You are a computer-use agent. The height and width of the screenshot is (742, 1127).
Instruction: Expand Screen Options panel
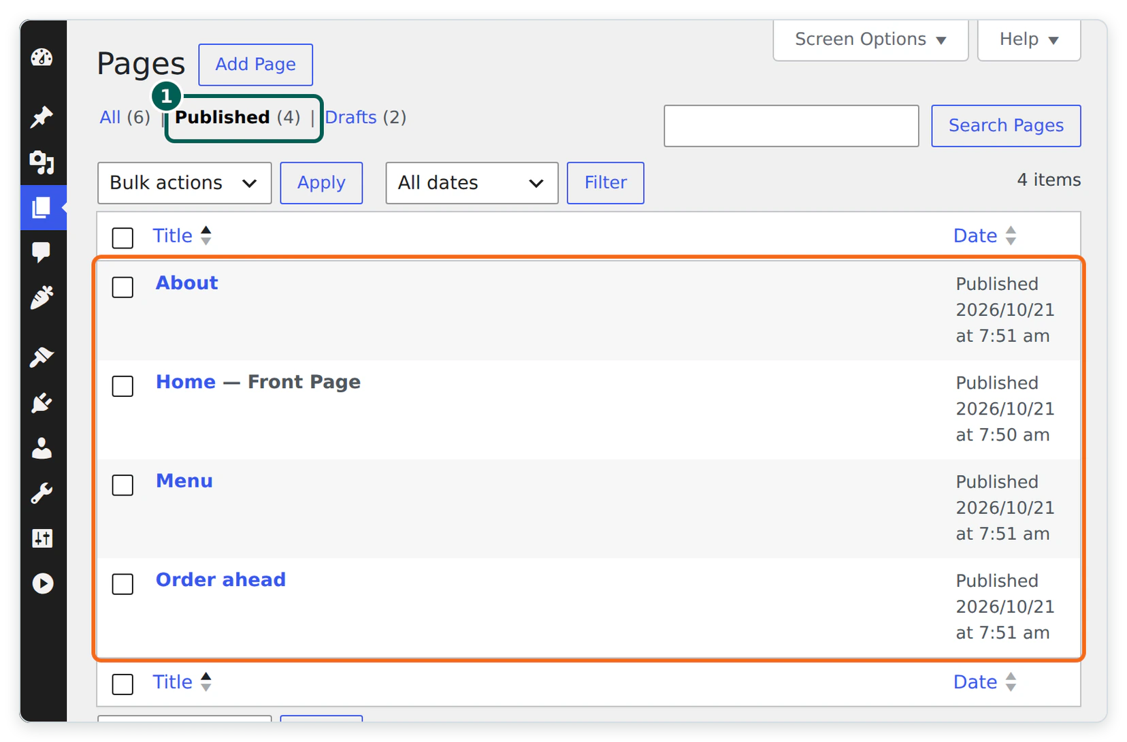(x=870, y=39)
